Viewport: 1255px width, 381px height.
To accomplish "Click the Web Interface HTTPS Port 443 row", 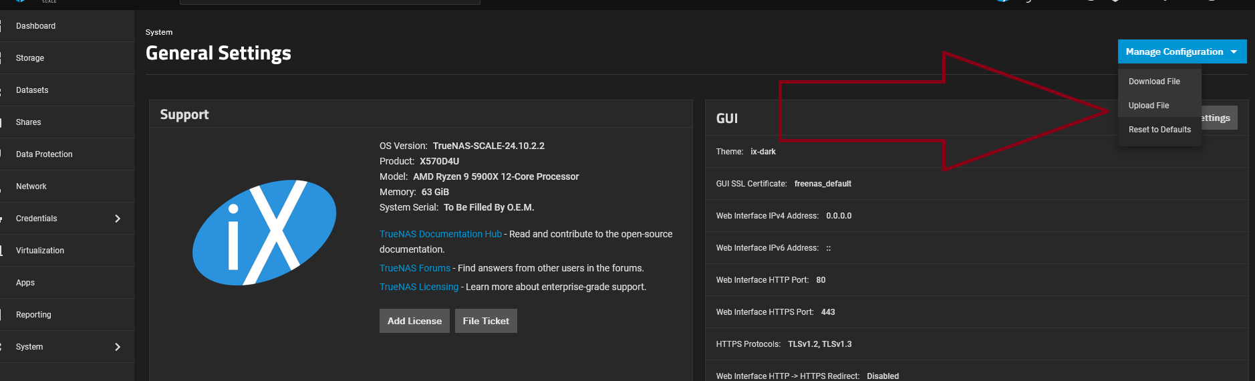I will click(x=976, y=312).
